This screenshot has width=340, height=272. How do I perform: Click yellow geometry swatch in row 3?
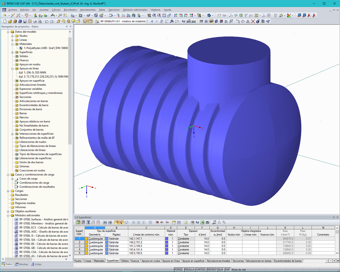click(86, 246)
